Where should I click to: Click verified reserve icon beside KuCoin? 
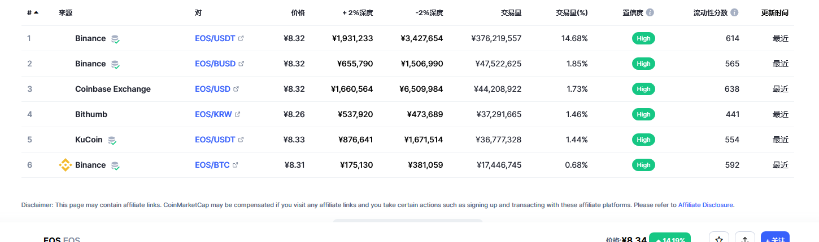pyautogui.click(x=112, y=140)
